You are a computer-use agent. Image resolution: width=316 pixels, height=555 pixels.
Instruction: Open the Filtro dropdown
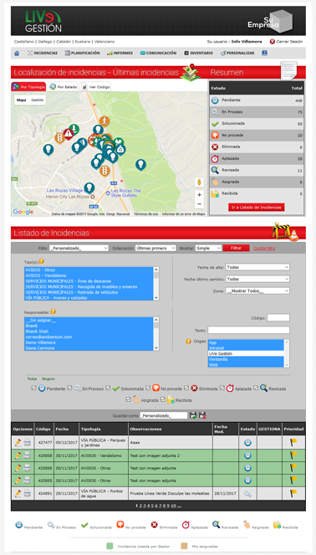[79, 248]
